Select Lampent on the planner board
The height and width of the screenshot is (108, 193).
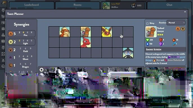[128, 53]
